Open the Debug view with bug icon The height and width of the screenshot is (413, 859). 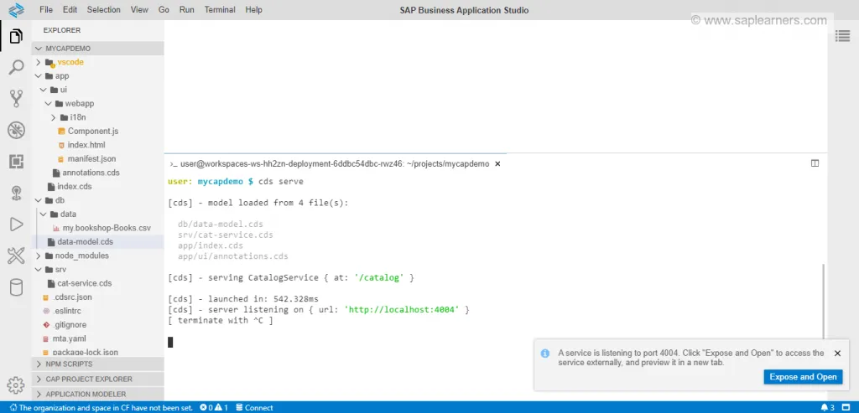point(16,130)
